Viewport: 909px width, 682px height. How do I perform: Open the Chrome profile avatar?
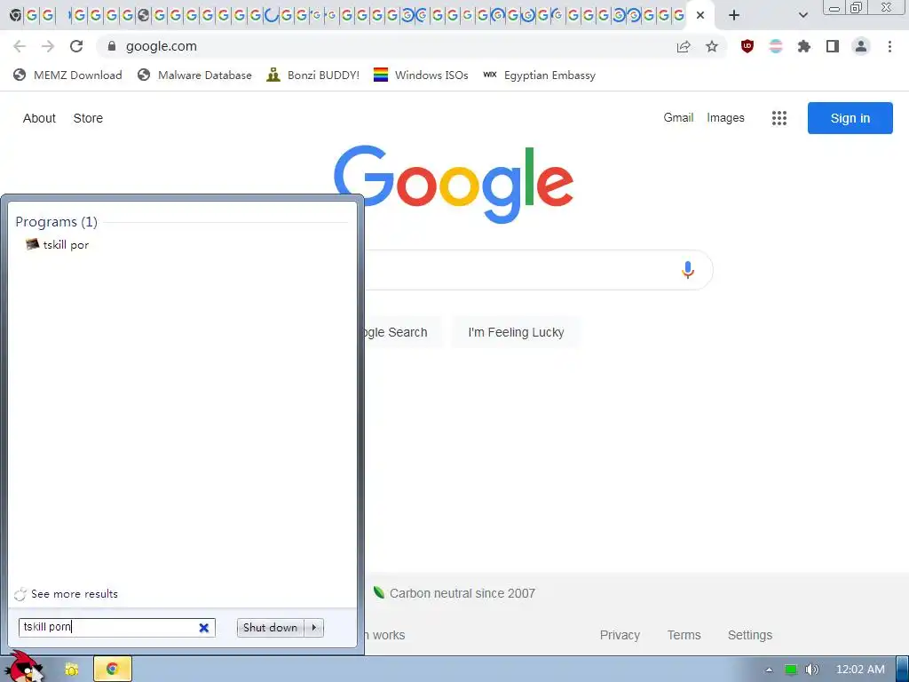point(861,46)
